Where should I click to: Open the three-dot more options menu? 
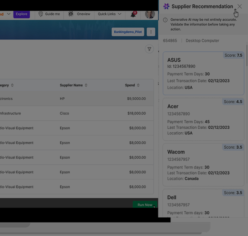[x=151, y=32]
